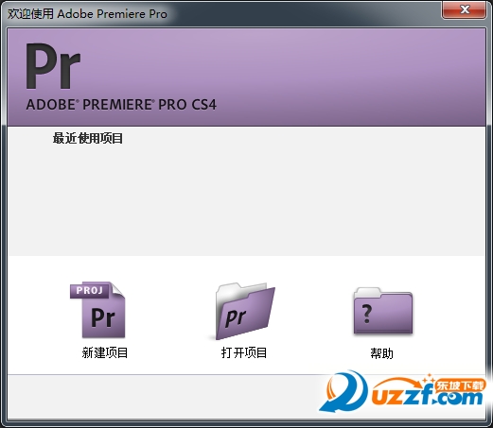Image resolution: width=493 pixels, height=428 pixels.
Task: Close the welcome dialog with the X button
Action: coord(464,10)
